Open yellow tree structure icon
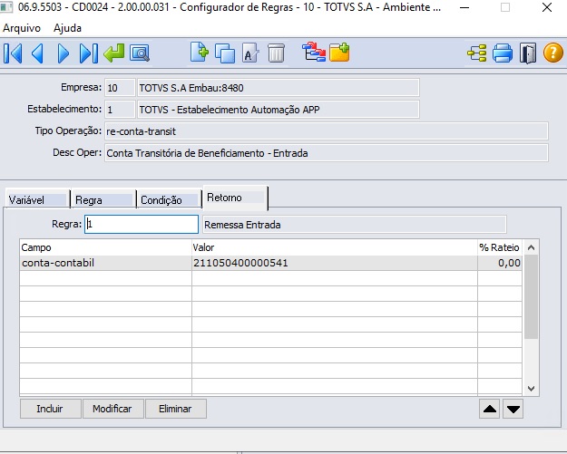Screen dimensions: 567x454 pos(476,53)
